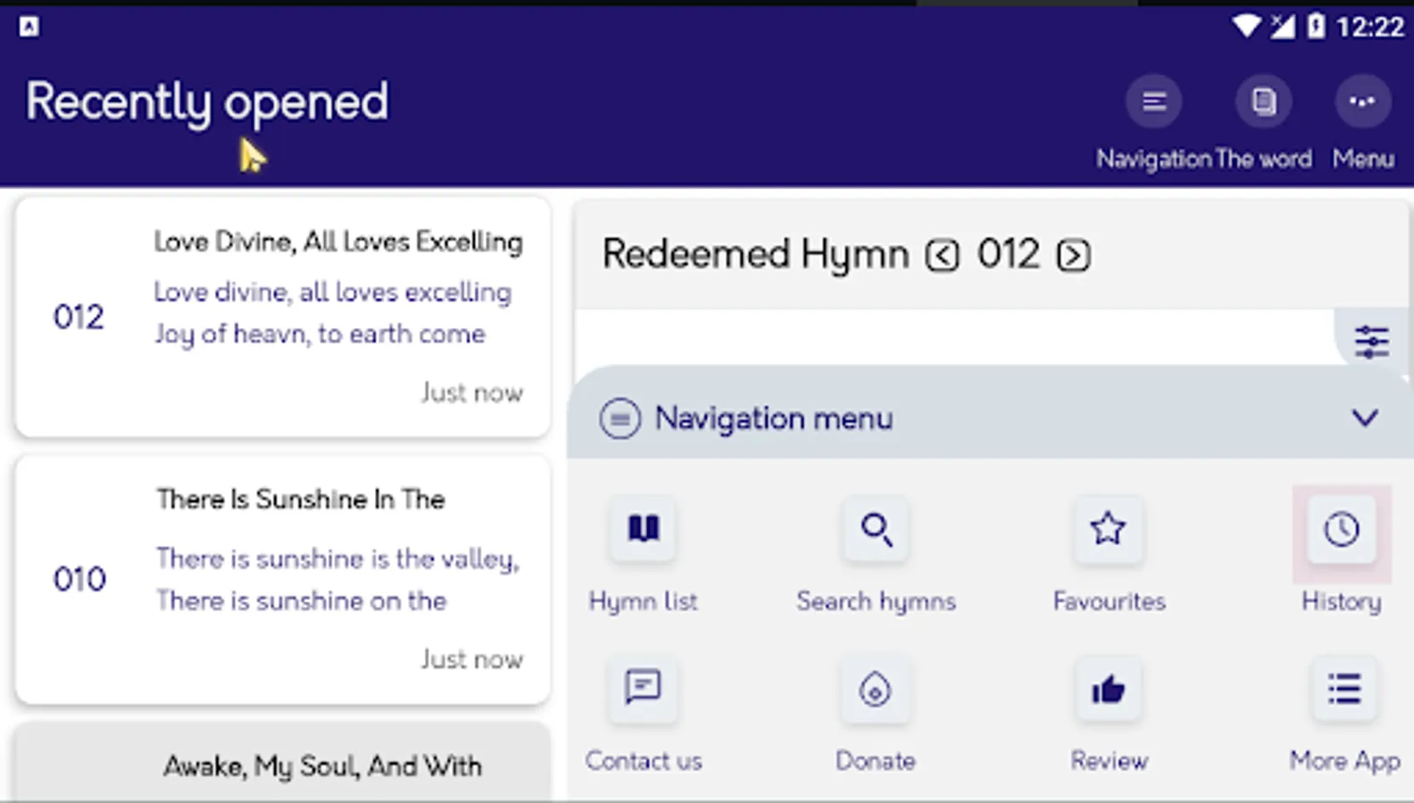Go to previous hymn arrow

pyautogui.click(x=942, y=256)
